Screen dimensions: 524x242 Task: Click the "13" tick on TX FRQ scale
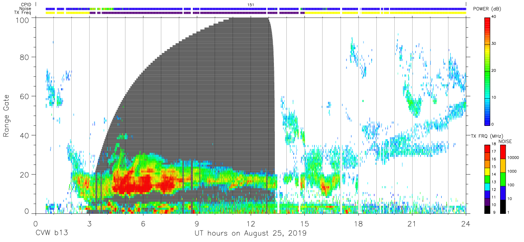(x=495, y=182)
